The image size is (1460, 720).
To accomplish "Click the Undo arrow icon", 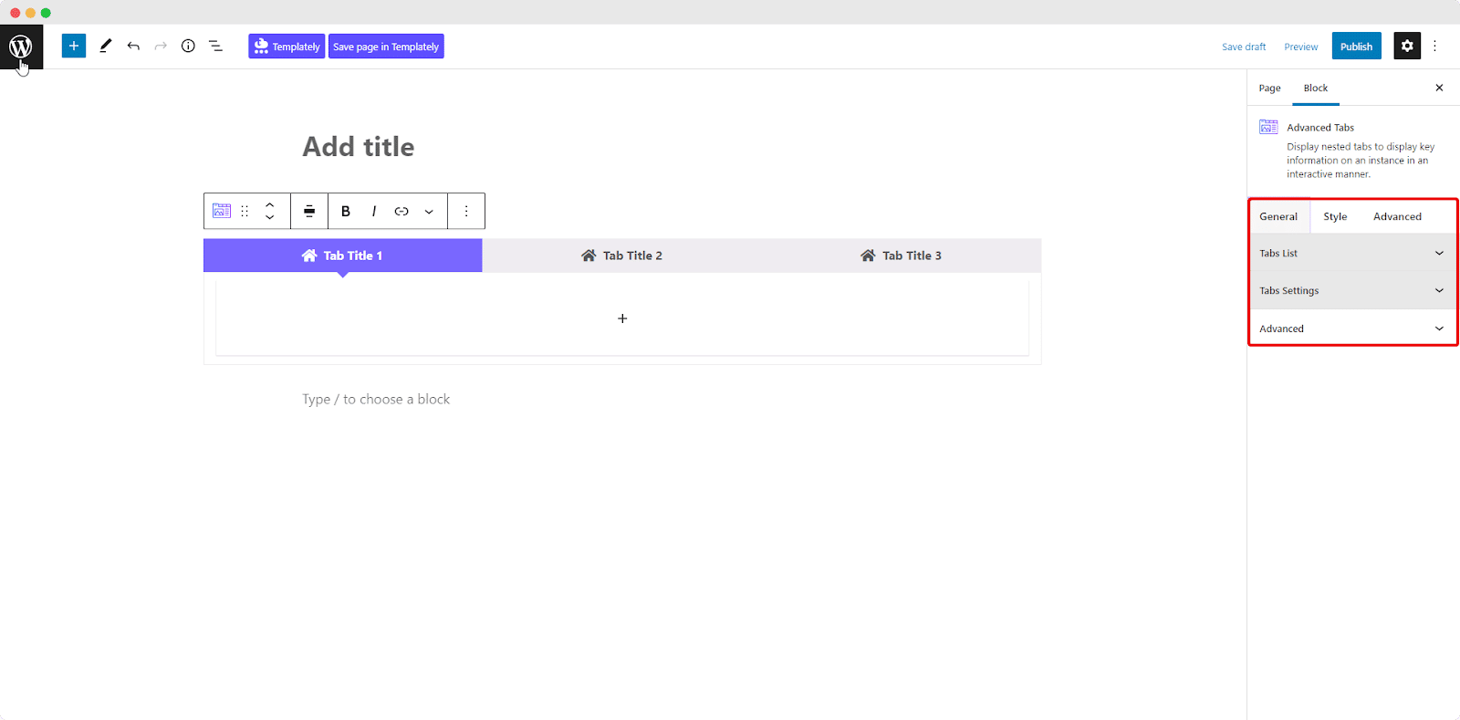I will tap(133, 46).
